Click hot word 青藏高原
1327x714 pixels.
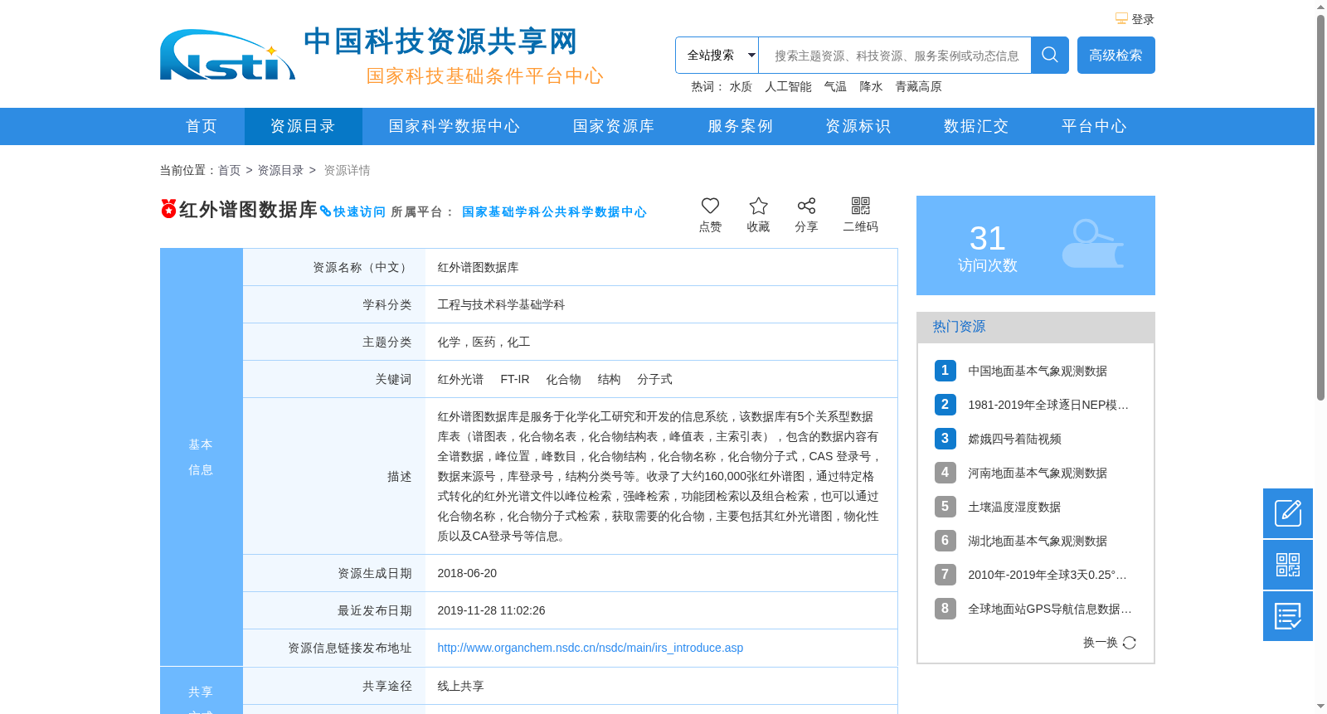pyautogui.click(x=918, y=86)
